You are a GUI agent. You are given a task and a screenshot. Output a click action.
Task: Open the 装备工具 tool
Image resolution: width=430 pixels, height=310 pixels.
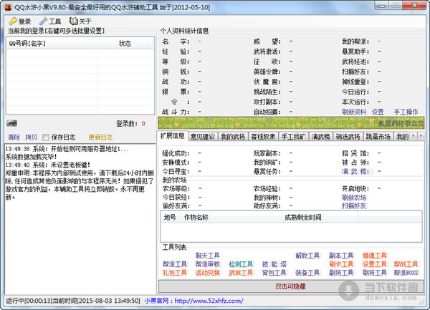(x=307, y=273)
